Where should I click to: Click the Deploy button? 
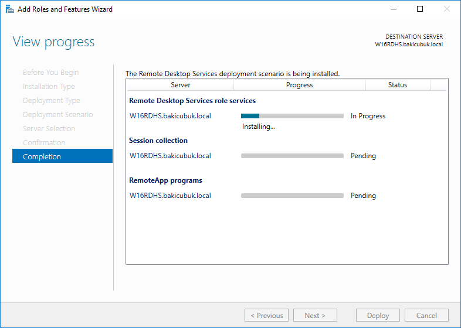point(378,315)
